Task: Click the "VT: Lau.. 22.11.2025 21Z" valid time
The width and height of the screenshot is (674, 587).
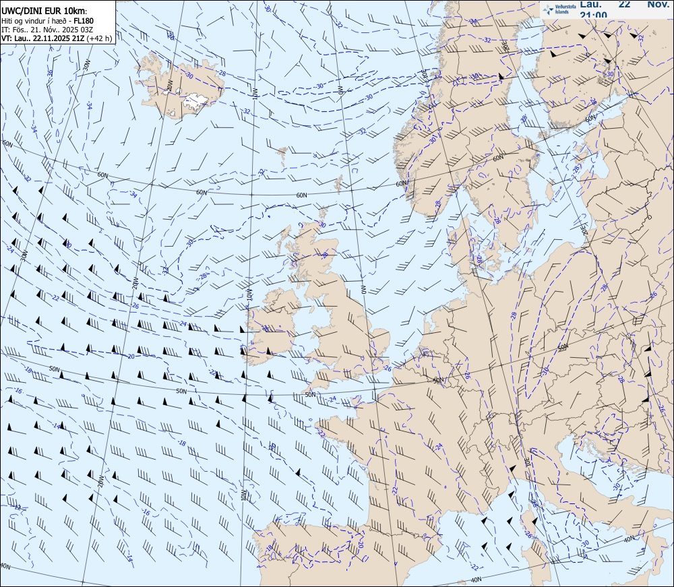Action: point(43,38)
